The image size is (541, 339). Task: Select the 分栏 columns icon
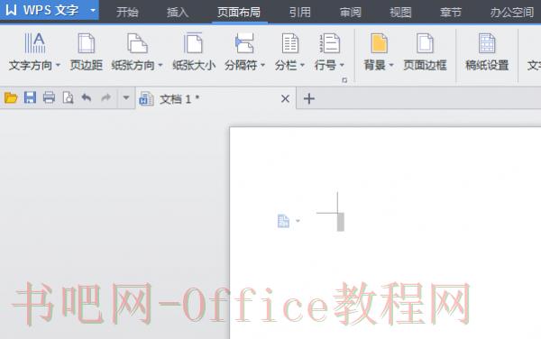click(289, 43)
